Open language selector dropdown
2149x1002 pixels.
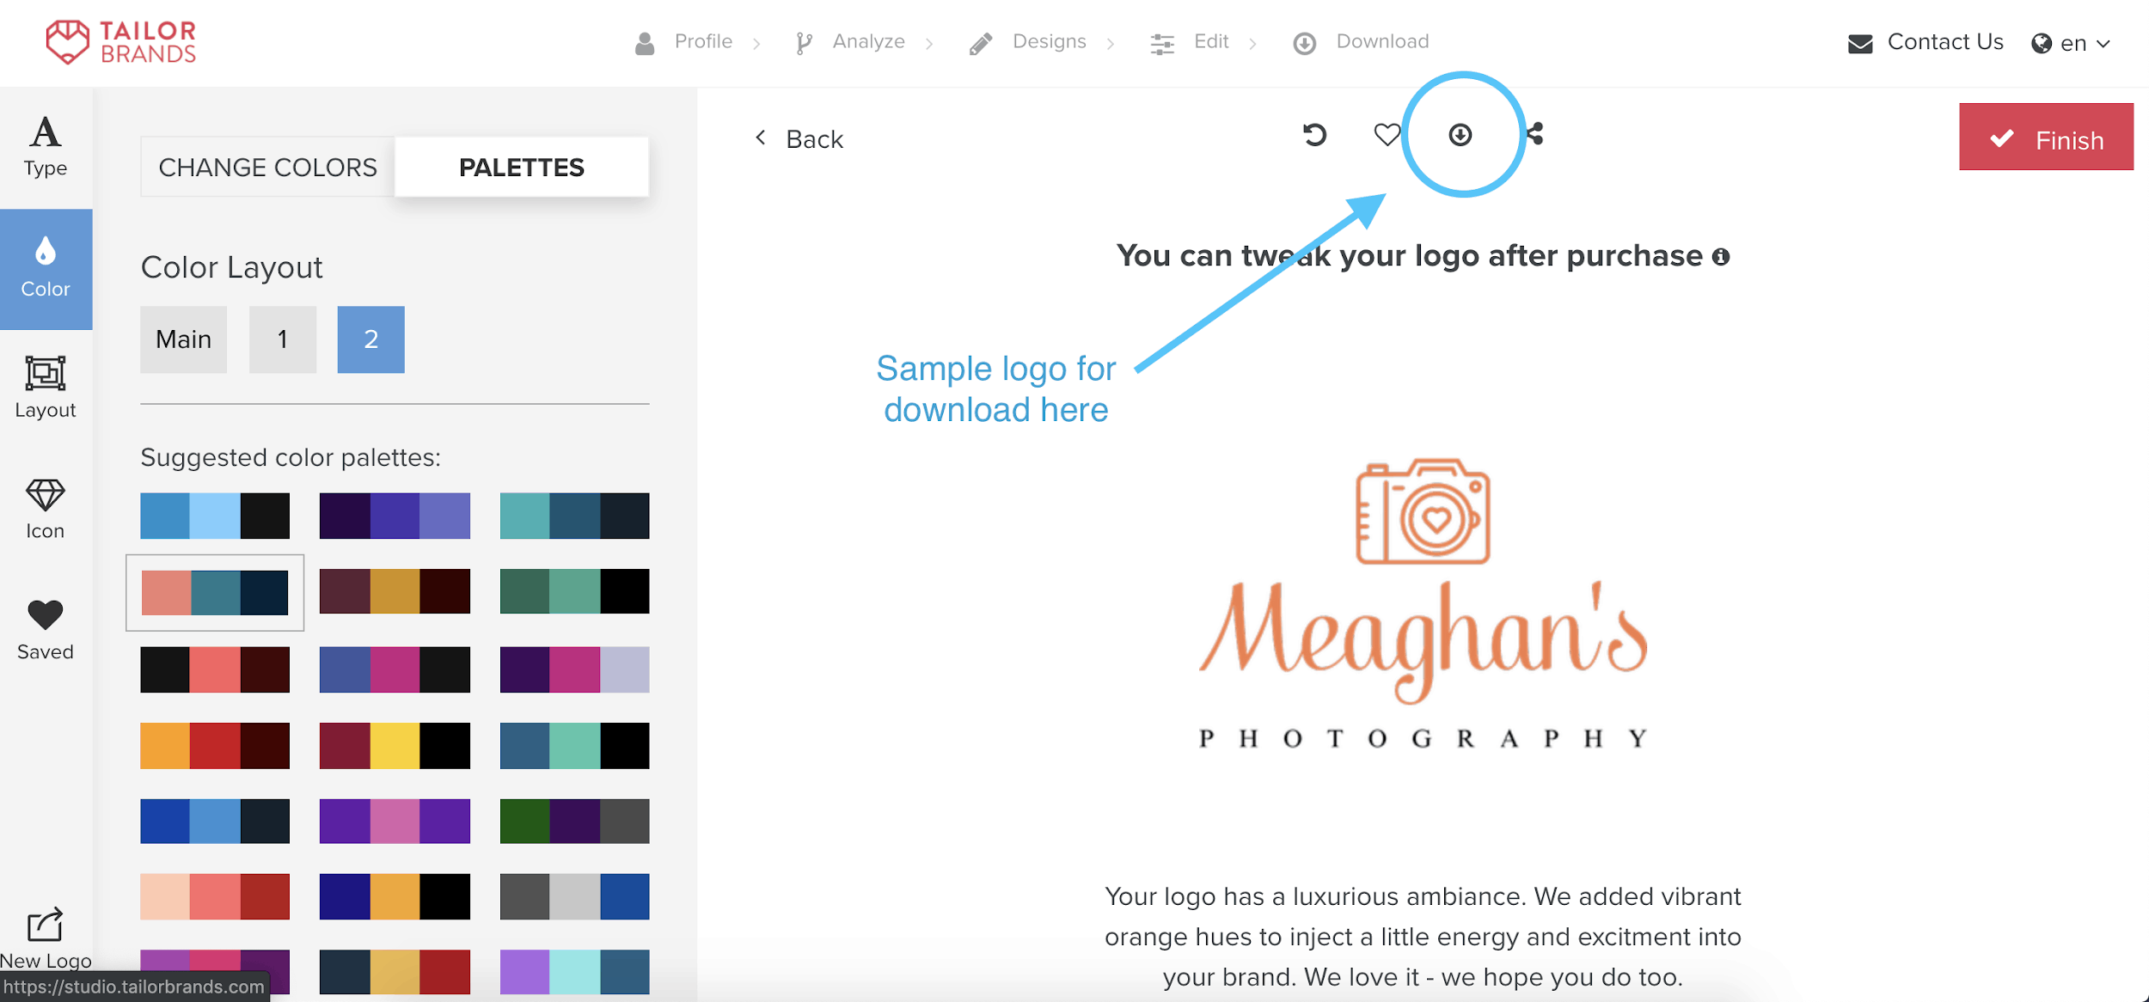pos(2070,42)
